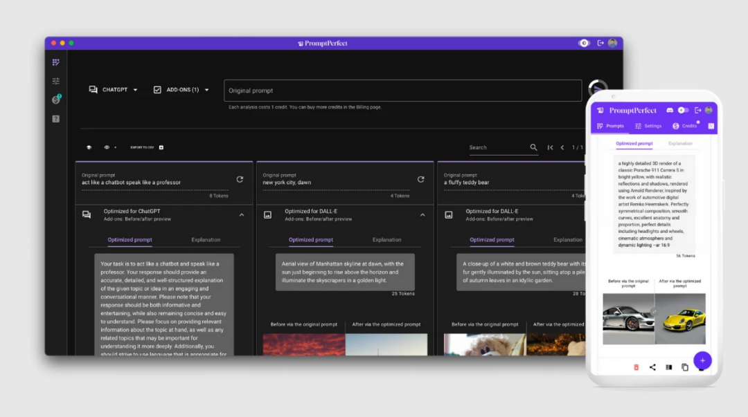The width and height of the screenshot is (748, 417).
Task: Click image icon on teddy bear card
Action: [448, 215]
